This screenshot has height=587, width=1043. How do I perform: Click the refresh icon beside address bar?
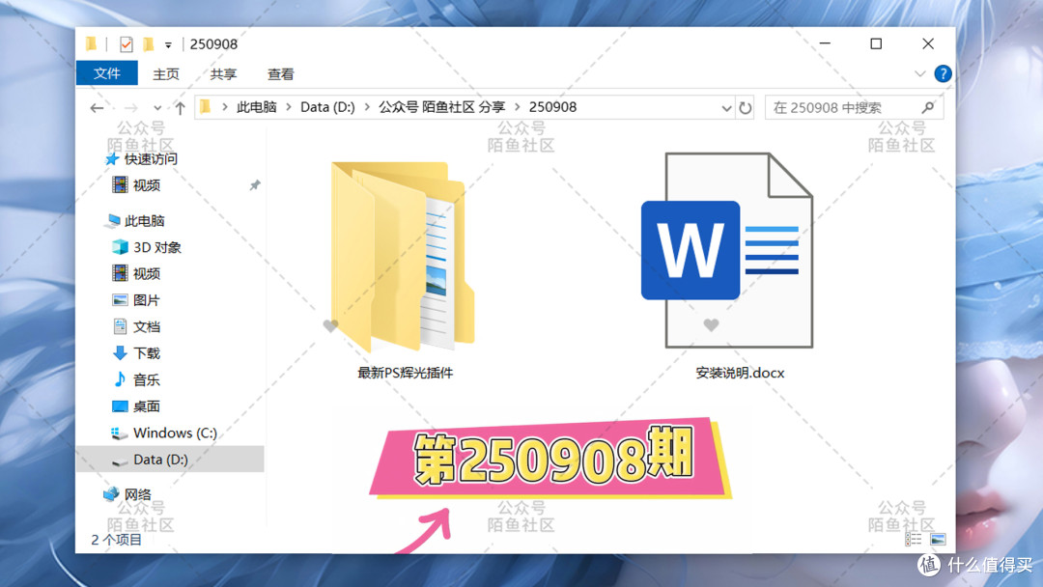(746, 108)
